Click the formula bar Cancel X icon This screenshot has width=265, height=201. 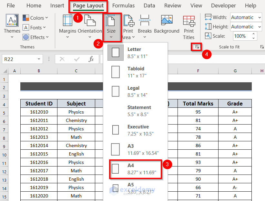click(x=62, y=59)
